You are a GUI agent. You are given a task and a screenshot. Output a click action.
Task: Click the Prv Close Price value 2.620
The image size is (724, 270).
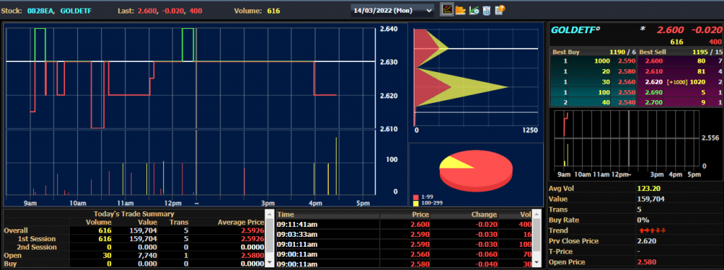(x=647, y=241)
